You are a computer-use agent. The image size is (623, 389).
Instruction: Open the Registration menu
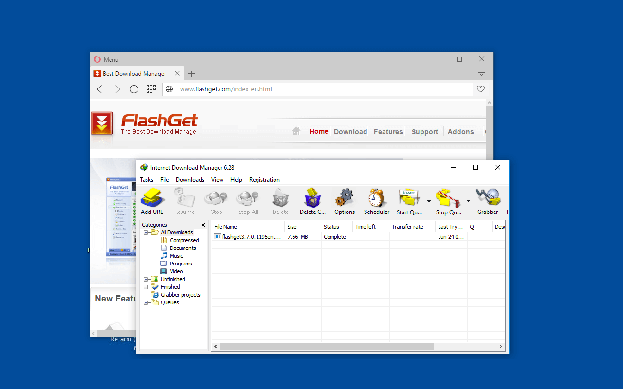tap(264, 180)
